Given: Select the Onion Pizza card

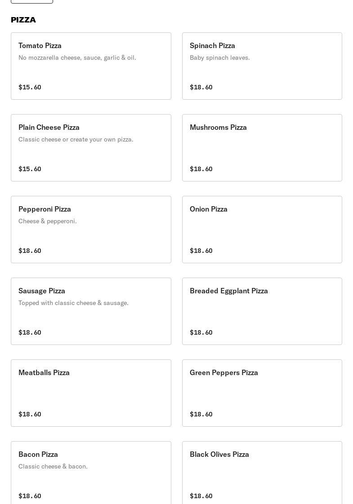Looking at the screenshot, I should pyautogui.click(x=262, y=230).
